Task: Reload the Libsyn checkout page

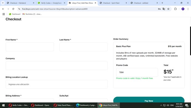Action: point(13,9)
